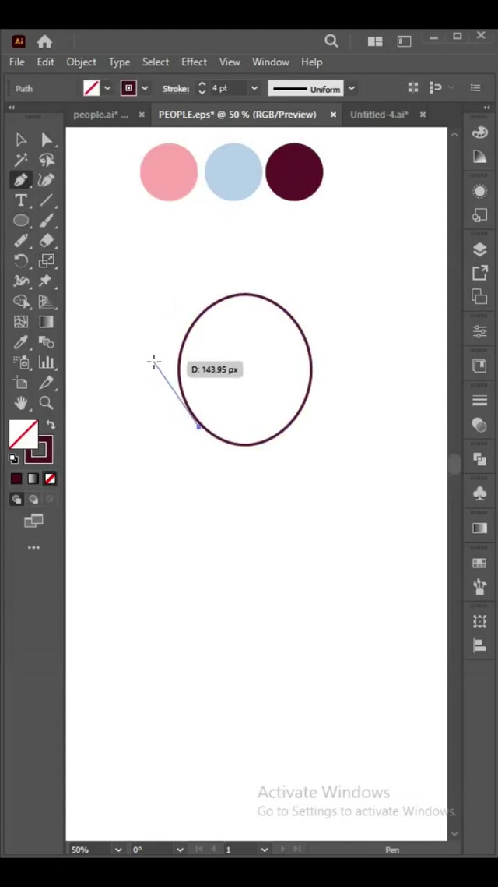Open Edit Toolbar three-dots button
The width and height of the screenshot is (498, 887).
[33, 548]
